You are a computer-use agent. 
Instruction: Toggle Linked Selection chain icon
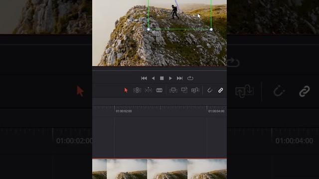click(220, 90)
